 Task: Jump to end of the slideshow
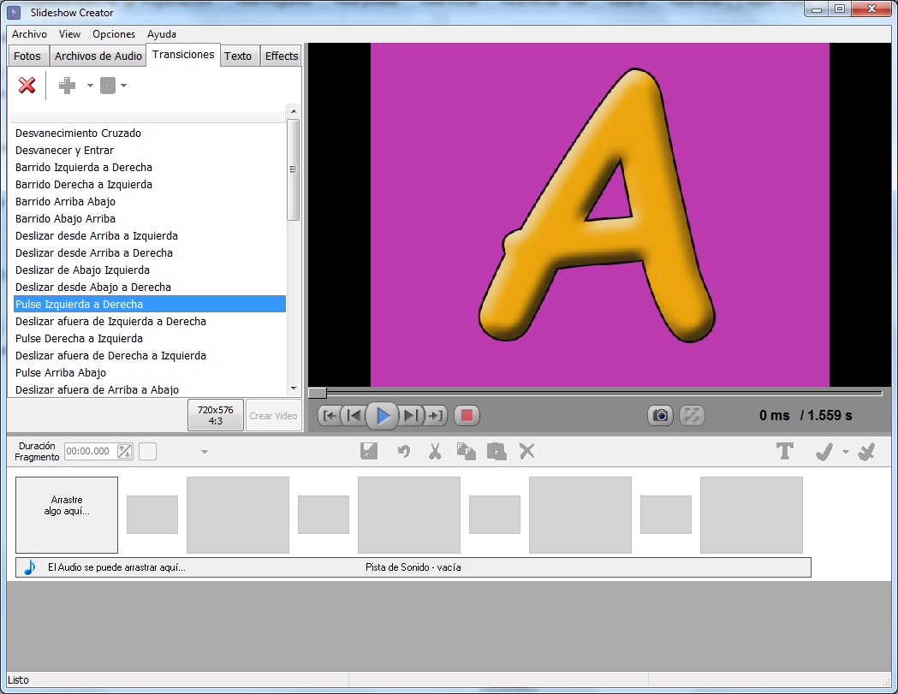[x=435, y=416]
